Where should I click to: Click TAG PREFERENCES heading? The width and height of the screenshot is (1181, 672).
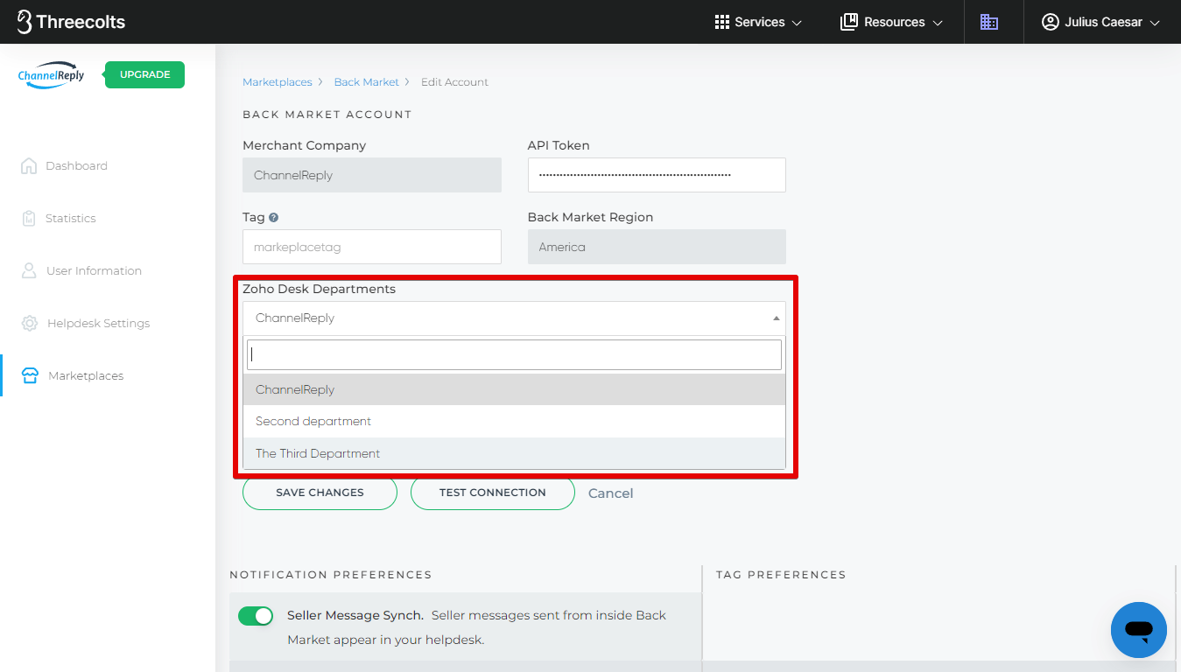[781, 575]
